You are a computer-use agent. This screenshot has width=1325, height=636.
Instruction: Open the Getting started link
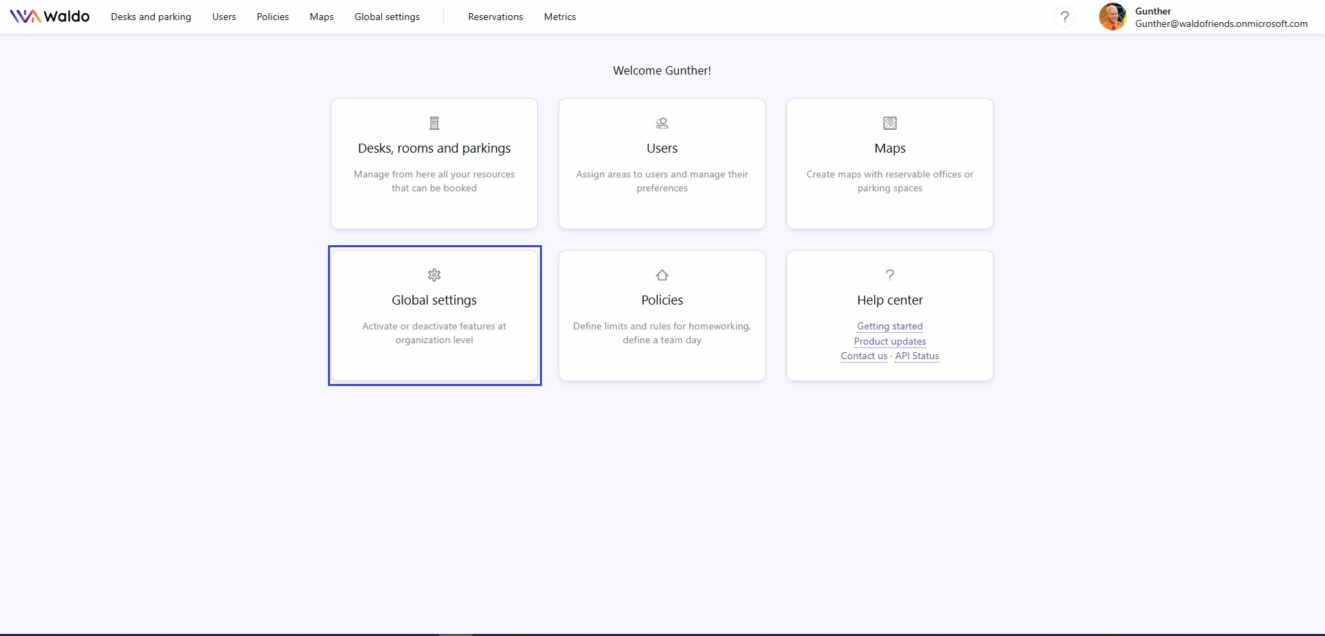click(890, 326)
